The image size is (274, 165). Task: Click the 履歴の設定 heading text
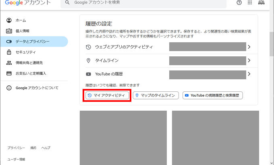pos(99,24)
